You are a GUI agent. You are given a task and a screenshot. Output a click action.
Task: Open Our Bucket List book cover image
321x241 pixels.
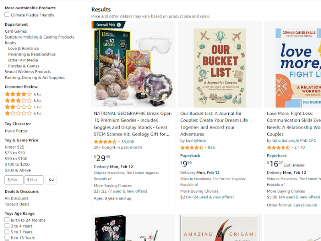click(x=219, y=68)
